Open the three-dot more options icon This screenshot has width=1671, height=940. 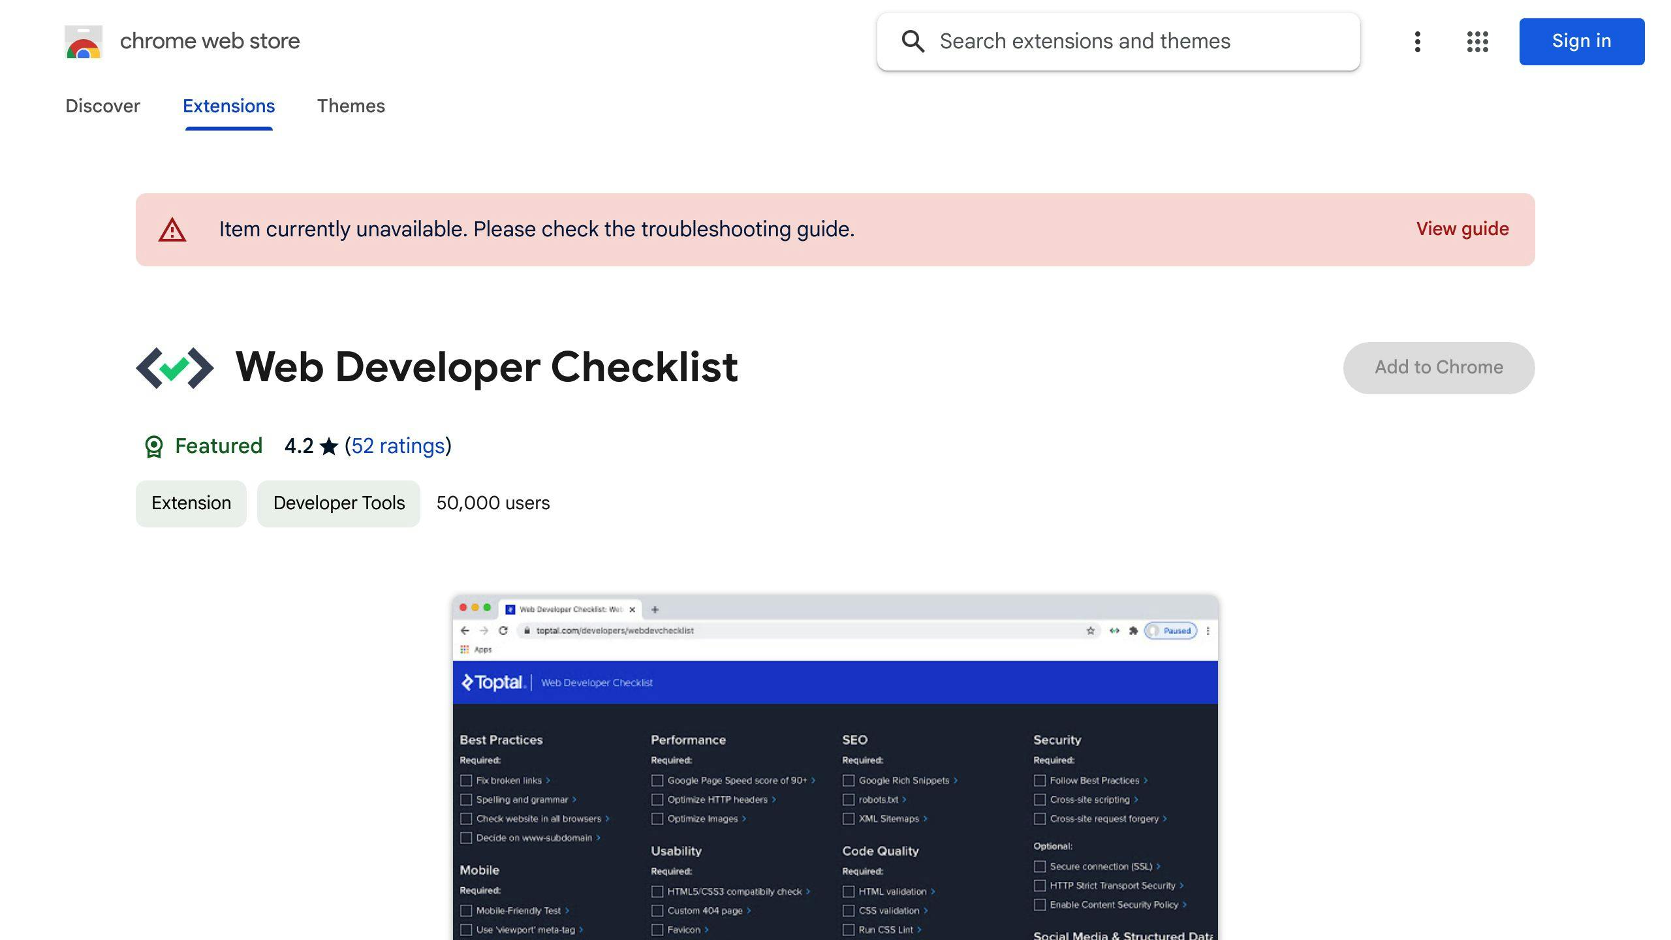(x=1417, y=41)
